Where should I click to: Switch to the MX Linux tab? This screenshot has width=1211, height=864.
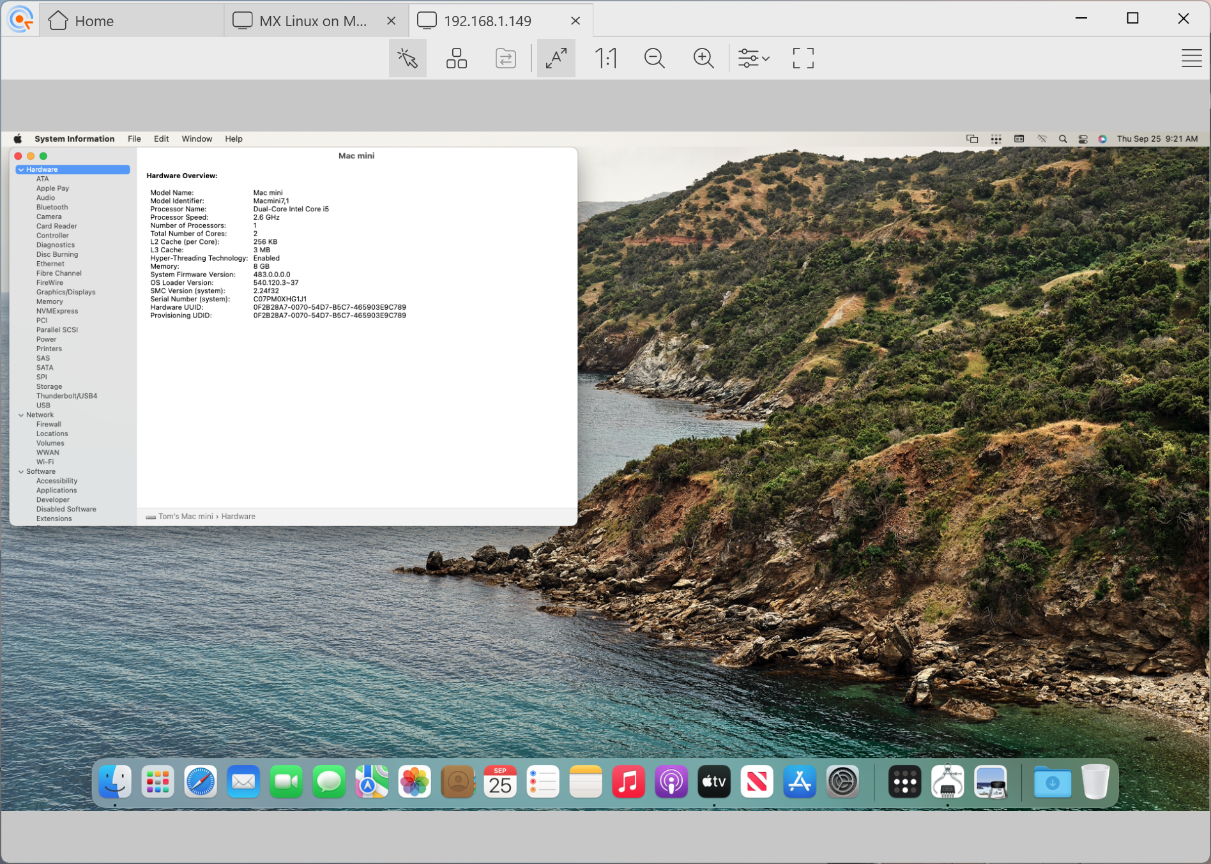point(307,20)
